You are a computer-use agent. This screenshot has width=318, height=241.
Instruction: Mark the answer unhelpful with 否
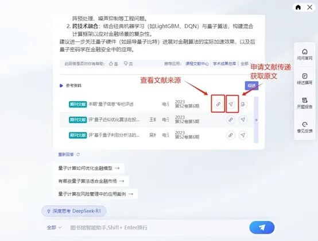pyautogui.click(x=128, y=64)
